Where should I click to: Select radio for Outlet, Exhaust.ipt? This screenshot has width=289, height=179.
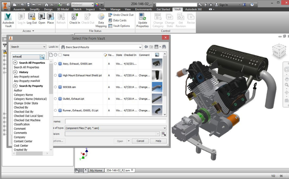click(x=55, y=99)
